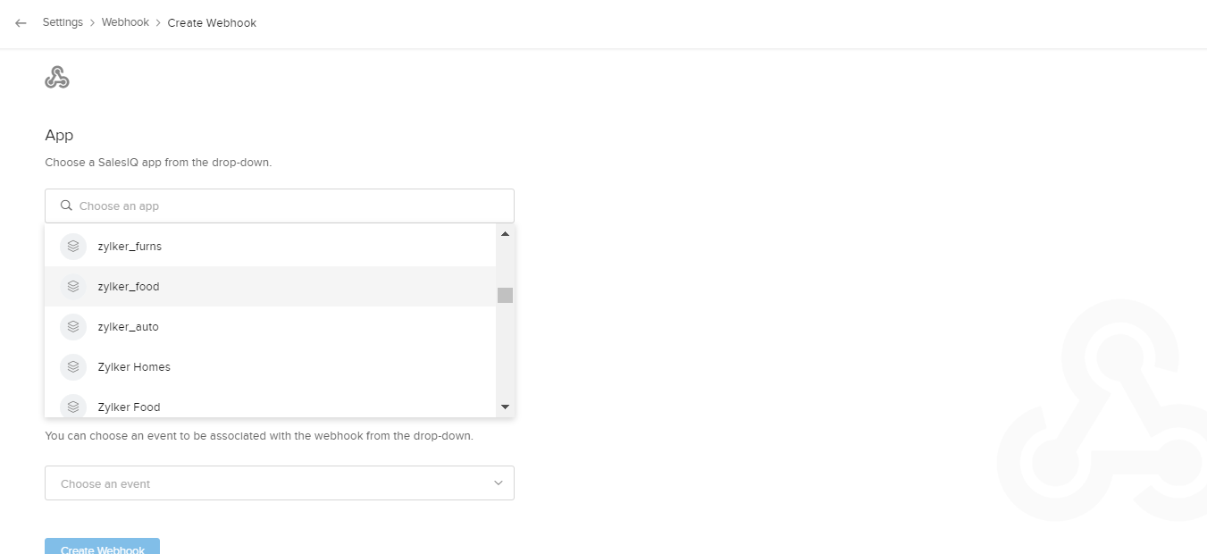Go to Settings breadcrumb
The width and height of the screenshot is (1207, 554).
click(x=63, y=22)
